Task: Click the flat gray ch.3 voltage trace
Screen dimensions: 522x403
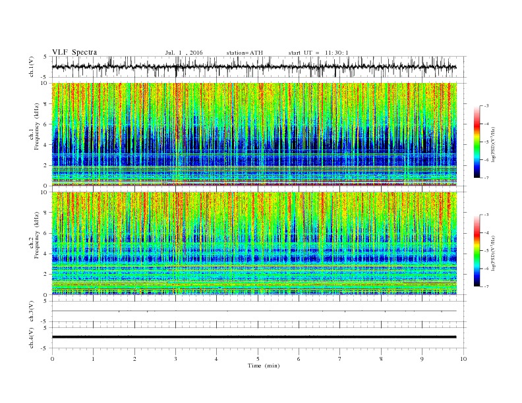Action: tap(254, 311)
